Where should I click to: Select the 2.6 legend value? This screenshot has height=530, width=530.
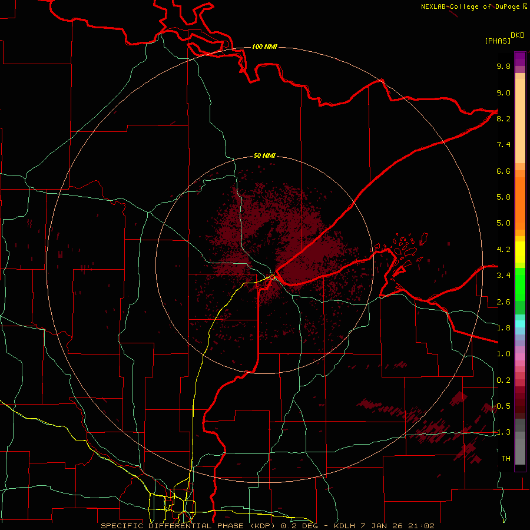point(503,302)
